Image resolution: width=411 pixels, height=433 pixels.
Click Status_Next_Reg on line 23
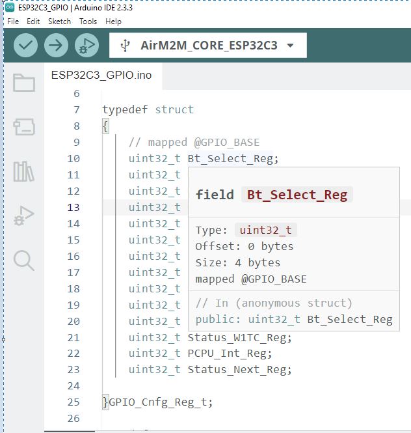click(x=237, y=369)
